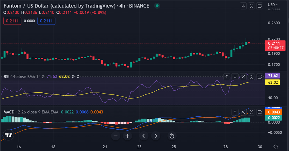Click date 21 on the time axis
The height and width of the screenshot is (151, 289).
tap(105, 147)
